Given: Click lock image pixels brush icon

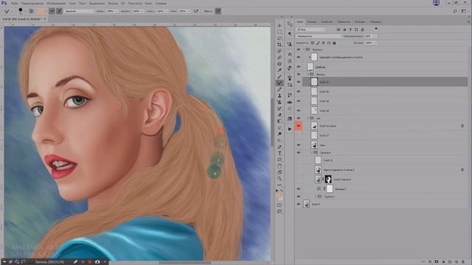Looking at the screenshot, I should coord(318,43).
